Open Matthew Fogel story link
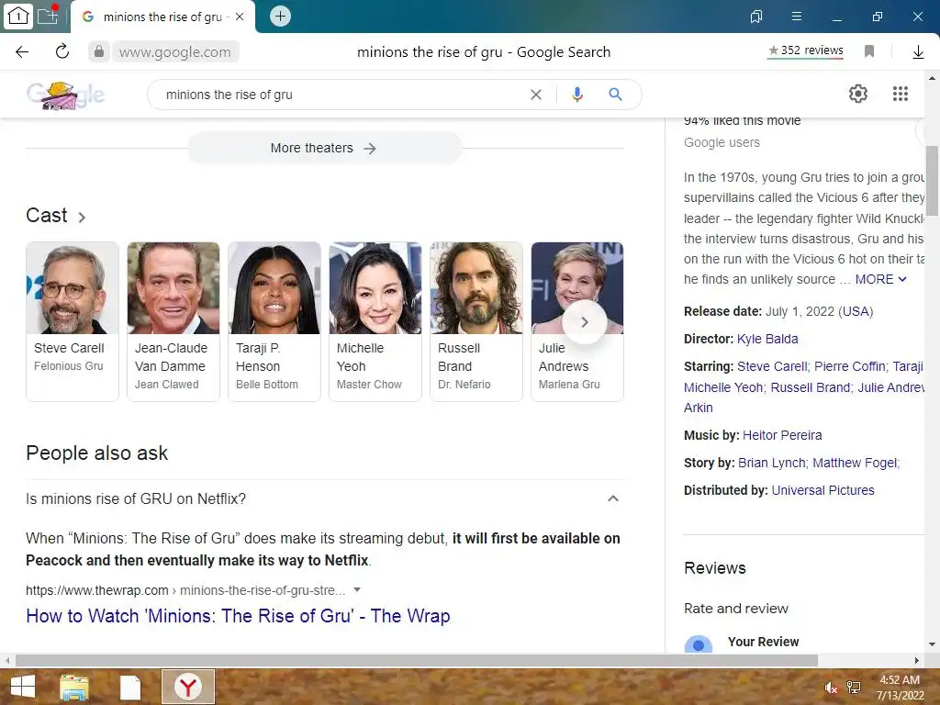 click(x=855, y=463)
